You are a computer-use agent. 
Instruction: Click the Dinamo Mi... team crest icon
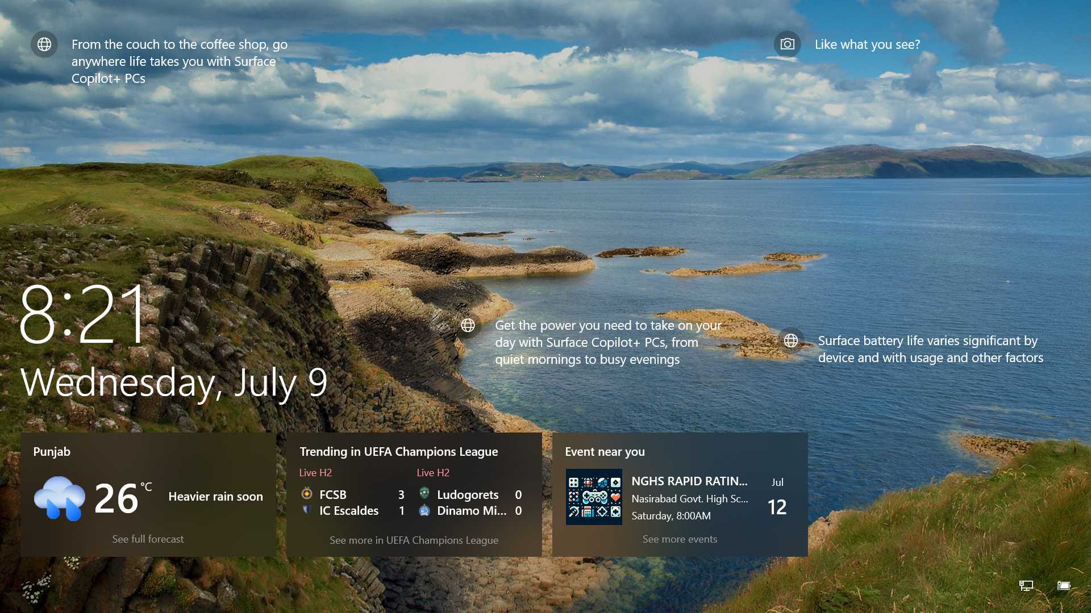click(x=424, y=510)
